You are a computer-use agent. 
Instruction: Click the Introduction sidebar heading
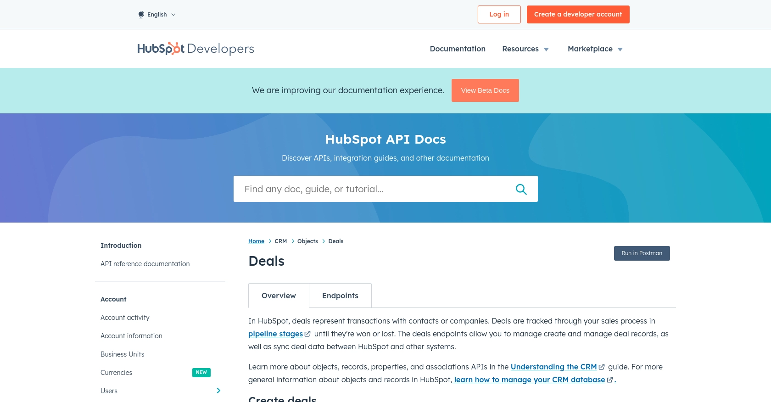(121, 246)
